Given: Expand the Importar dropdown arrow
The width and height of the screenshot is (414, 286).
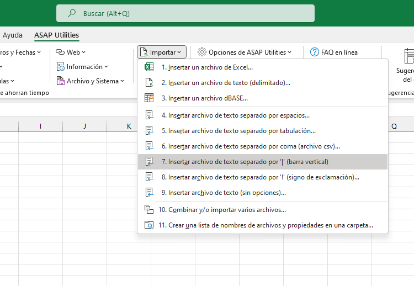Looking at the screenshot, I should pos(179,52).
